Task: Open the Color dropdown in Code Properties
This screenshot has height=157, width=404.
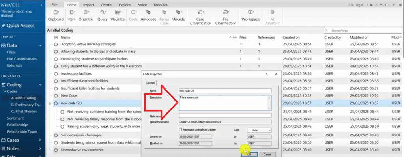Action: (x=259, y=130)
